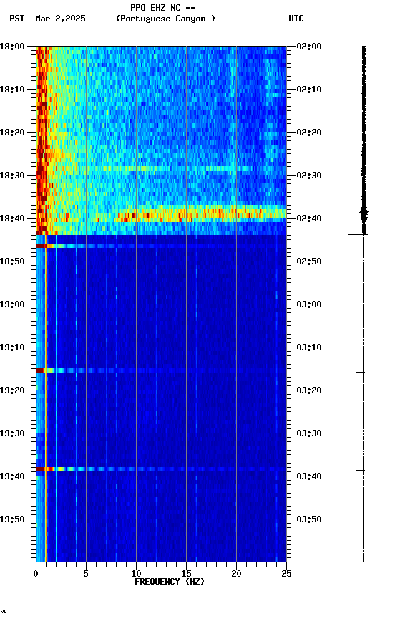Image resolution: width=395 pixels, height=619 pixels.
Task: Click the frequency axis value 0
Action: tap(36, 574)
